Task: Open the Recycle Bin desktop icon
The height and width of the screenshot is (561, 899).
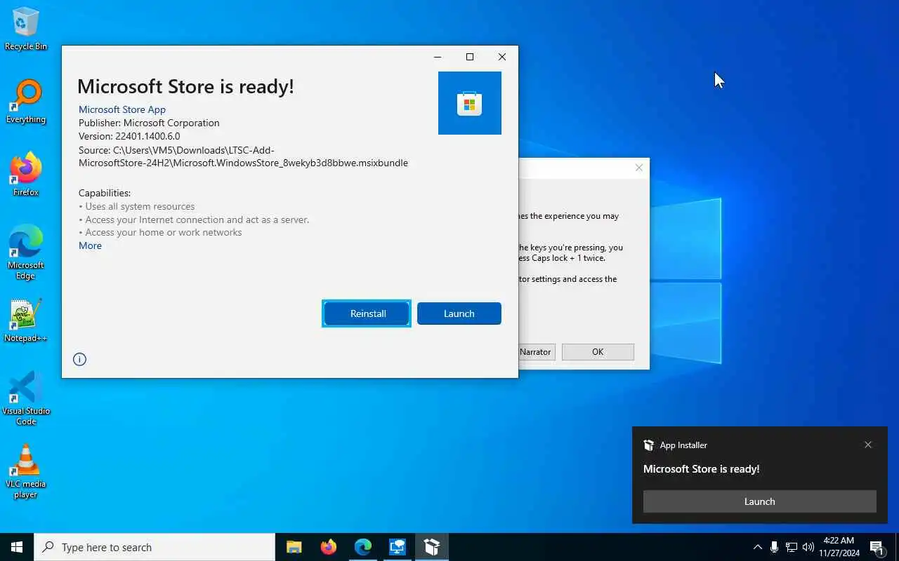Action: pos(26,29)
